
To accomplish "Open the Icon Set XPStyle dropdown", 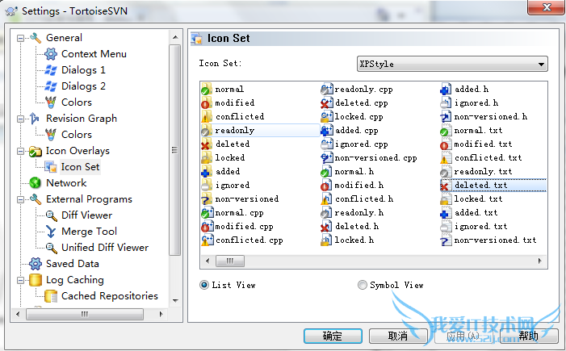I will click(x=452, y=65).
